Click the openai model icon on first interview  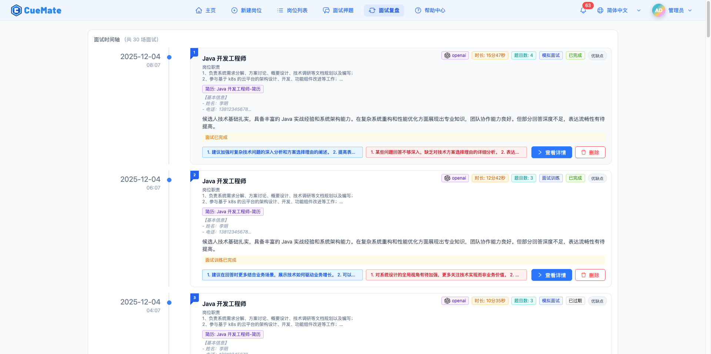pyautogui.click(x=447, y=55)
